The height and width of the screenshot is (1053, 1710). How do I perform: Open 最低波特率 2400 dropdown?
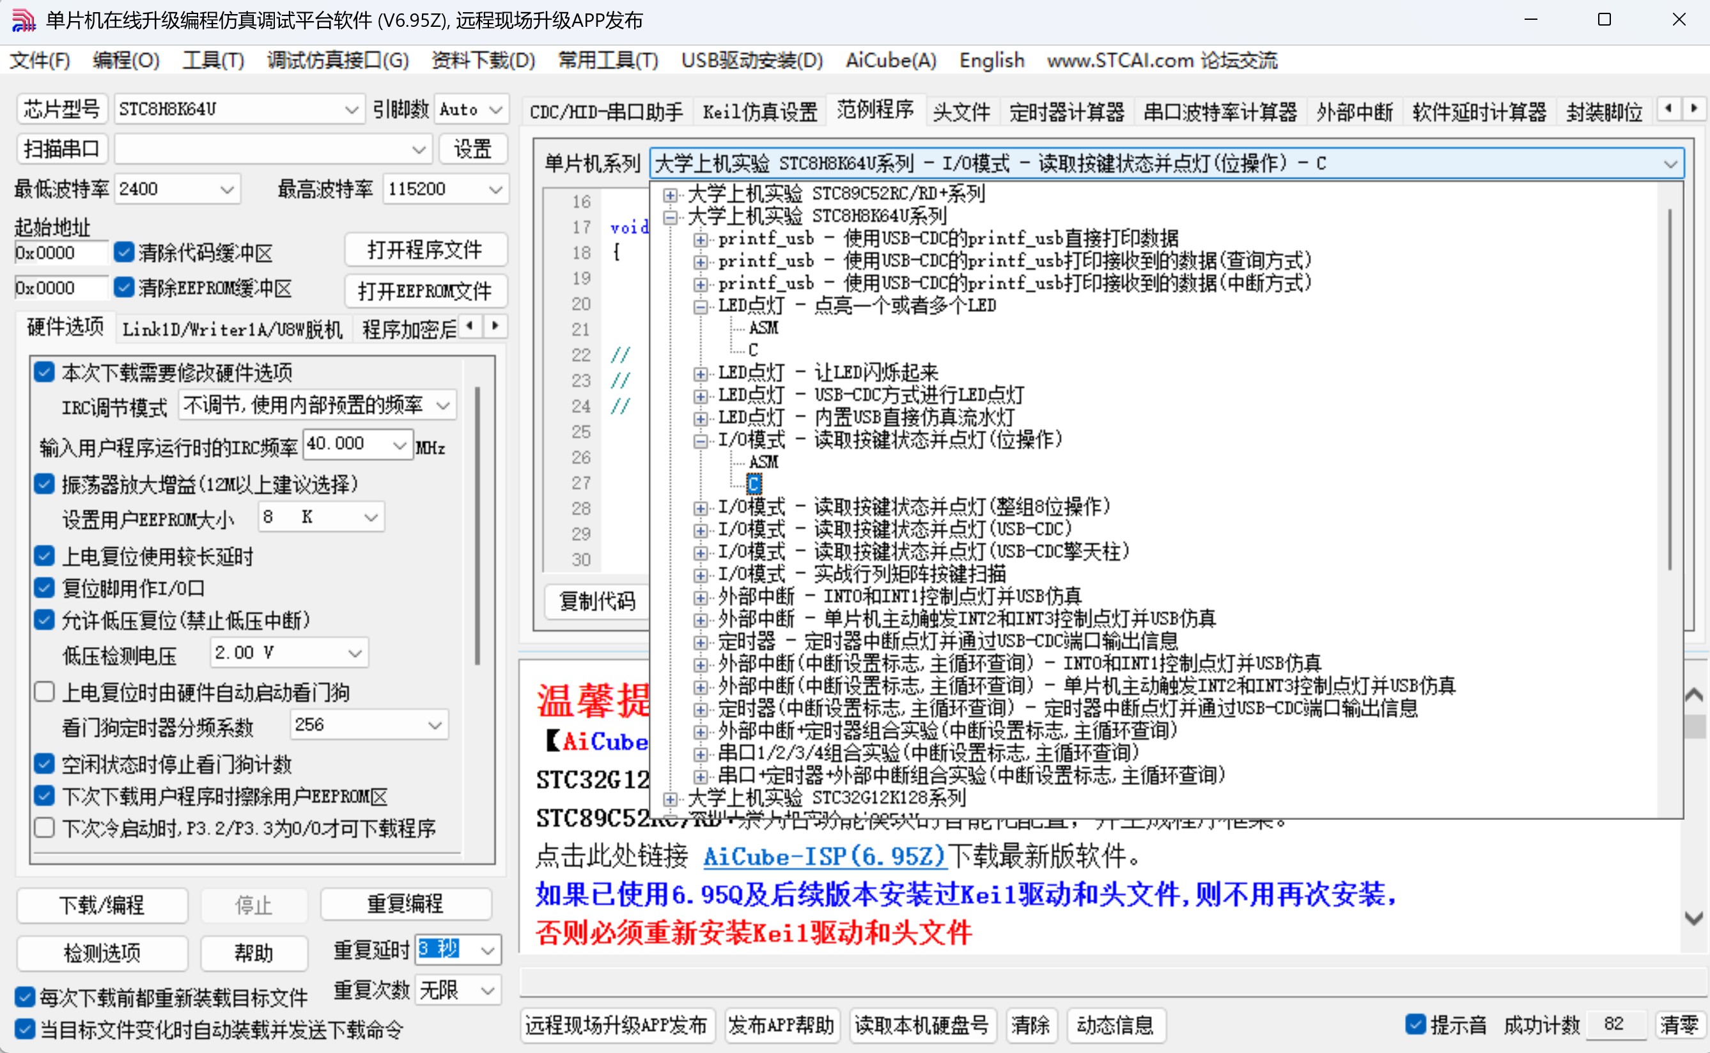click(177, 189)
